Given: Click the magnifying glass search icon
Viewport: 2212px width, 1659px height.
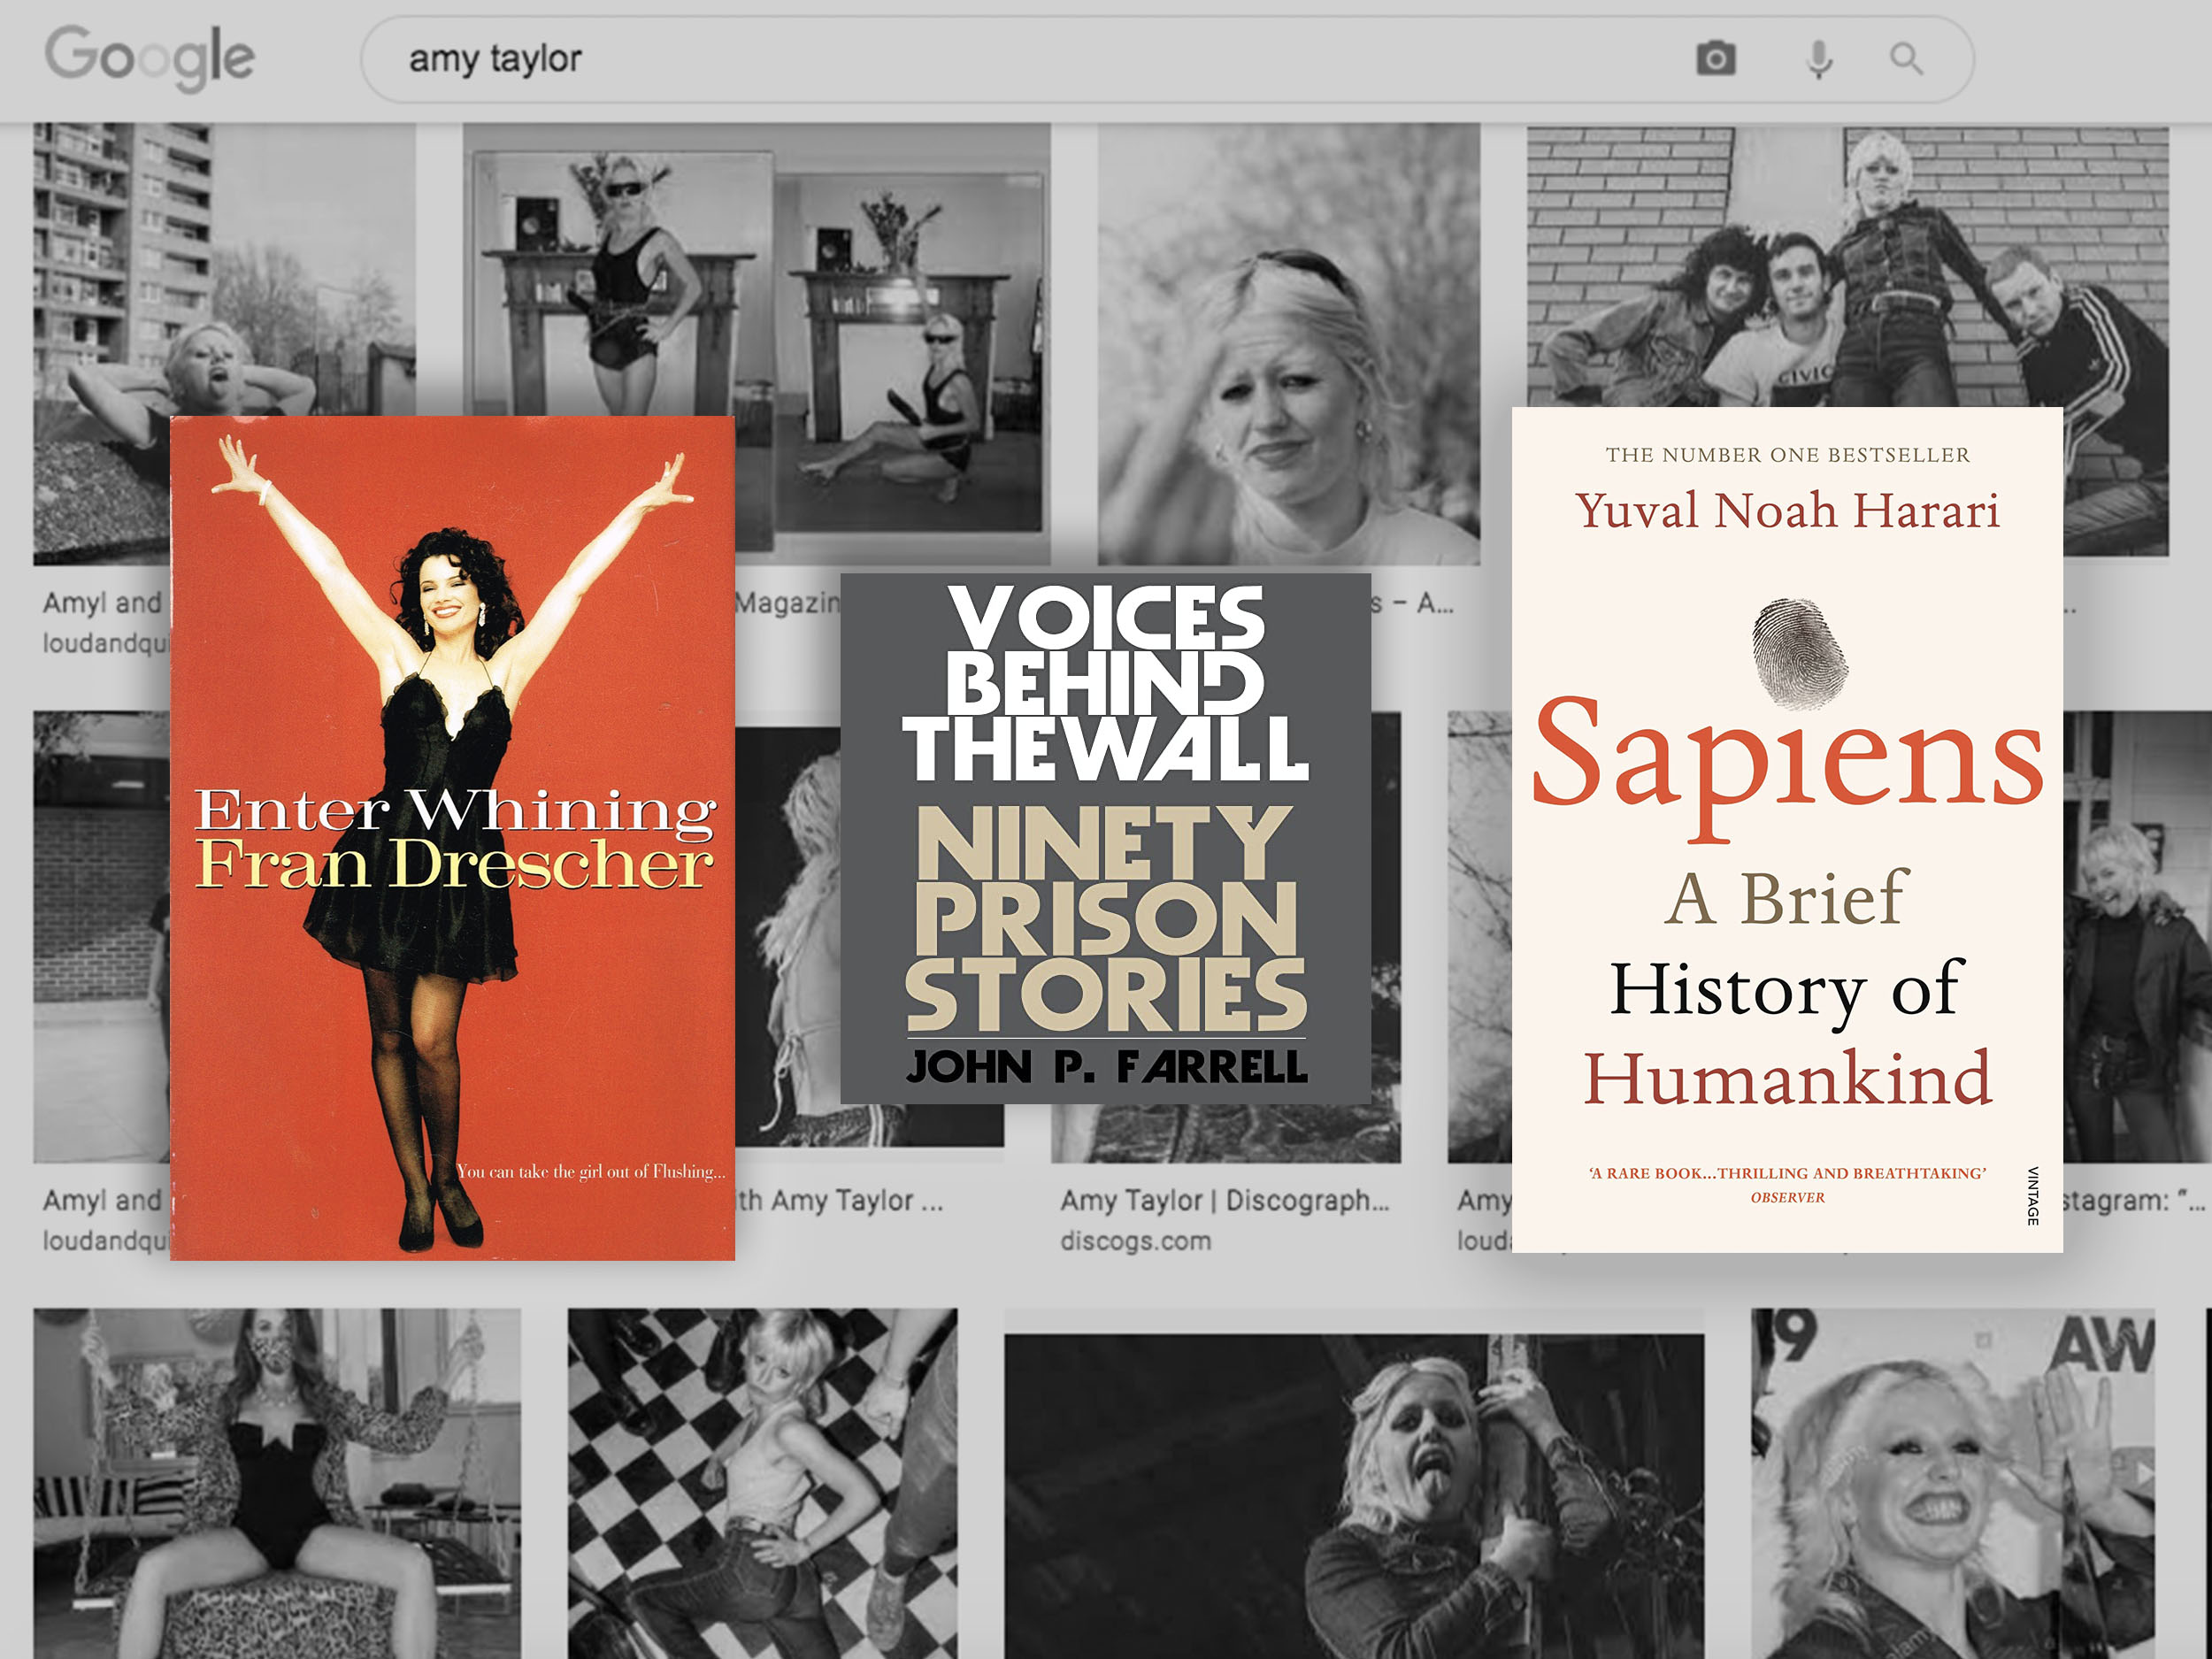Looking at the screenshot, I should click(1906, 59).
